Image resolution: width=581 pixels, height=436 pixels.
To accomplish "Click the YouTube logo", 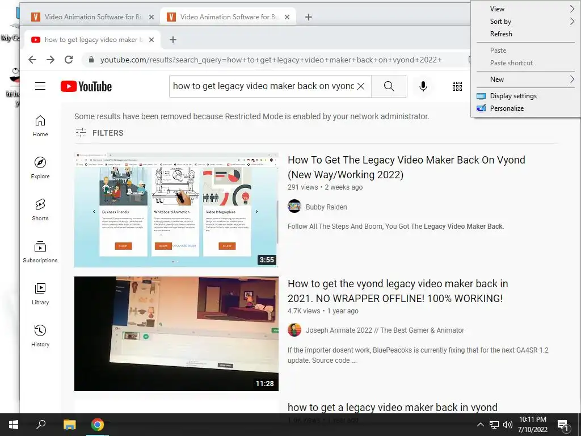I will pos(86,86).
